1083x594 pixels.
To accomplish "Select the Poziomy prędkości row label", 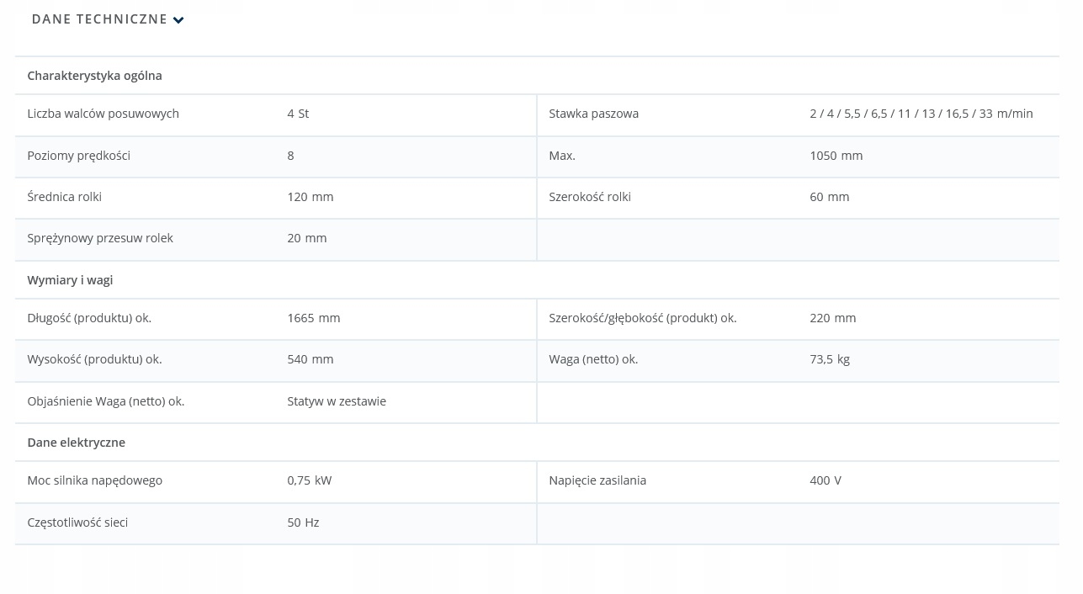I will [78, 156].
